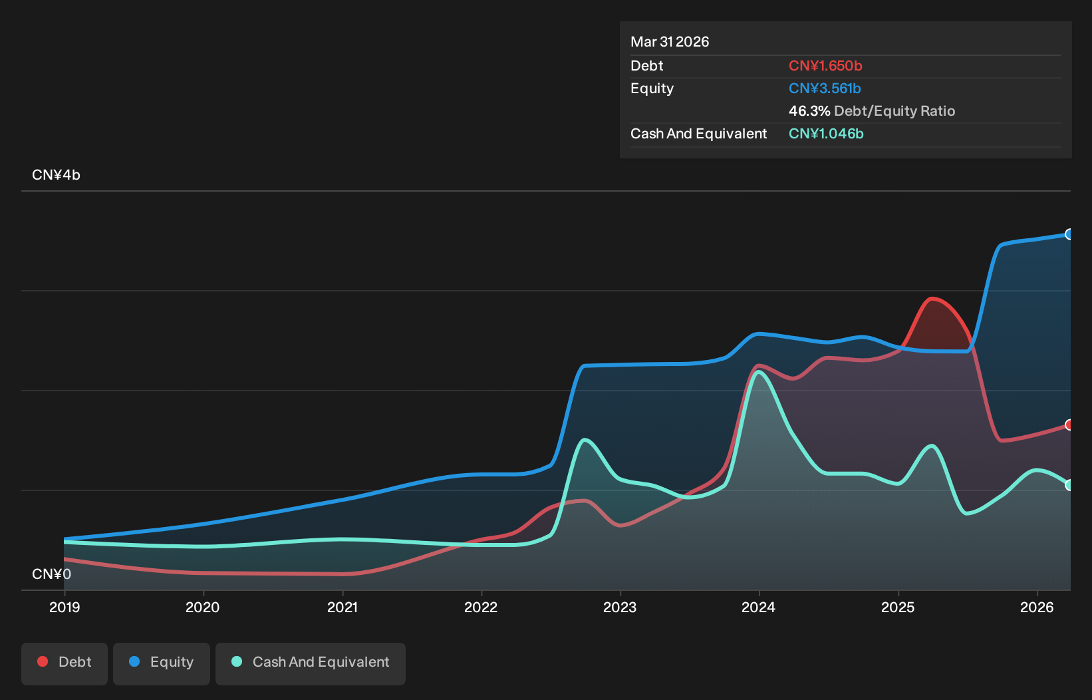Select the blue Equity endpoint marker
Viewport: 1092px width, 700px height.
point(1069,234)
